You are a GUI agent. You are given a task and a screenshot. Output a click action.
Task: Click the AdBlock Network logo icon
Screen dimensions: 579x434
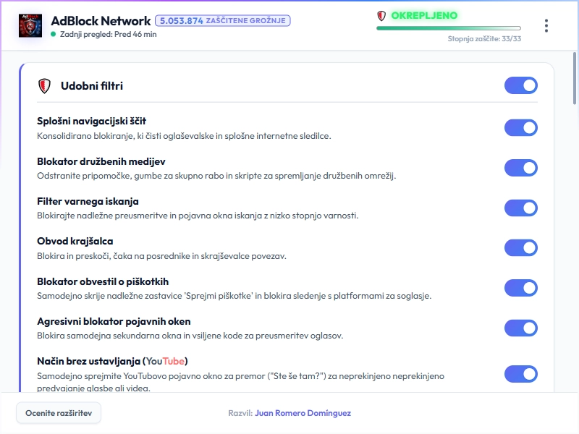(x=30, y=25)
